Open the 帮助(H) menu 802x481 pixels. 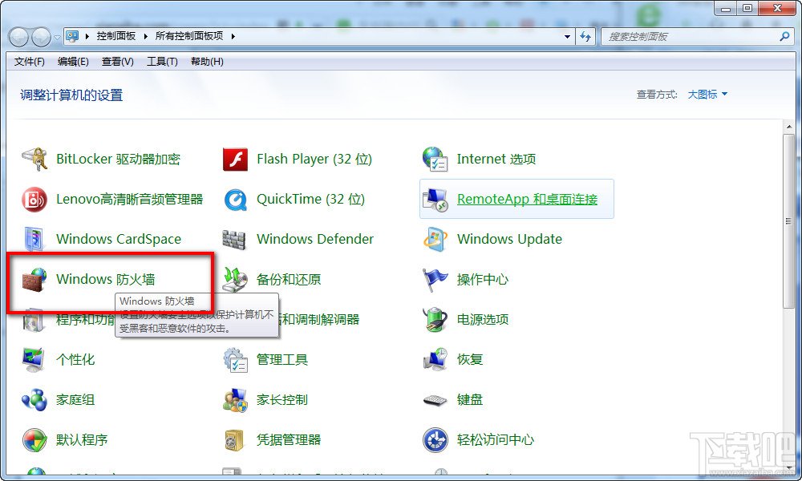tap(207, 62)
